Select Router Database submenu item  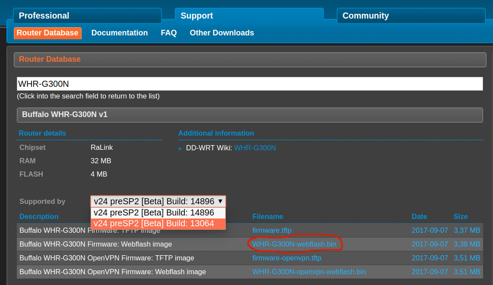coord(47,33)
